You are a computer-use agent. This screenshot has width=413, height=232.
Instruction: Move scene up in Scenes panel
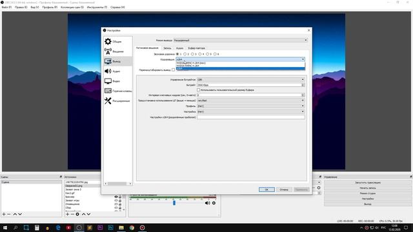pos(15,214)
